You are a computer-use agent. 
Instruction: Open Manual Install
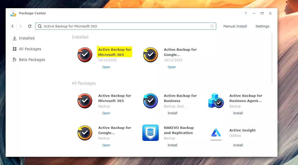(235, 26)
